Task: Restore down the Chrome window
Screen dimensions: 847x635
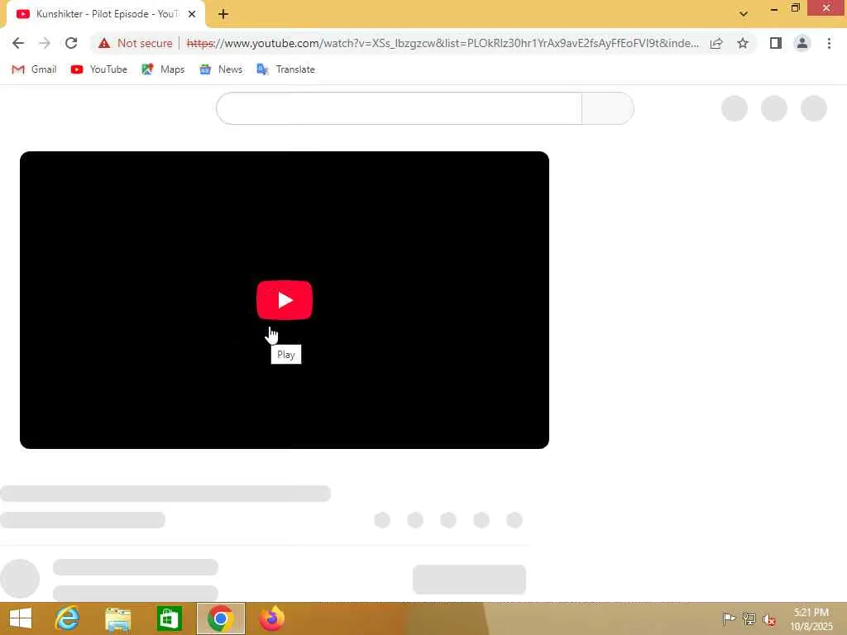Action: click(x=795, y=8)
